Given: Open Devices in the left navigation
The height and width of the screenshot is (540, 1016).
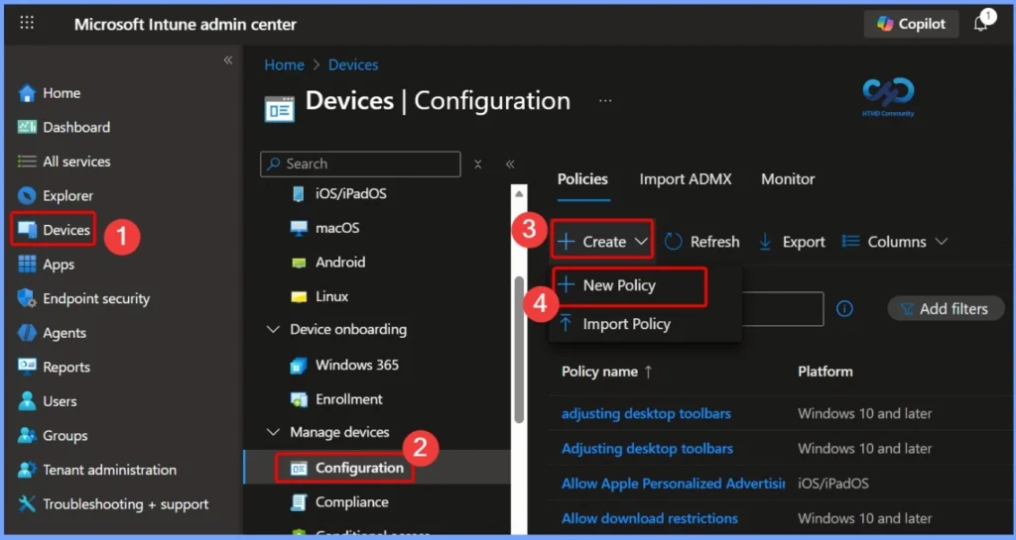Looking at the screenshot, I should 54,230.
